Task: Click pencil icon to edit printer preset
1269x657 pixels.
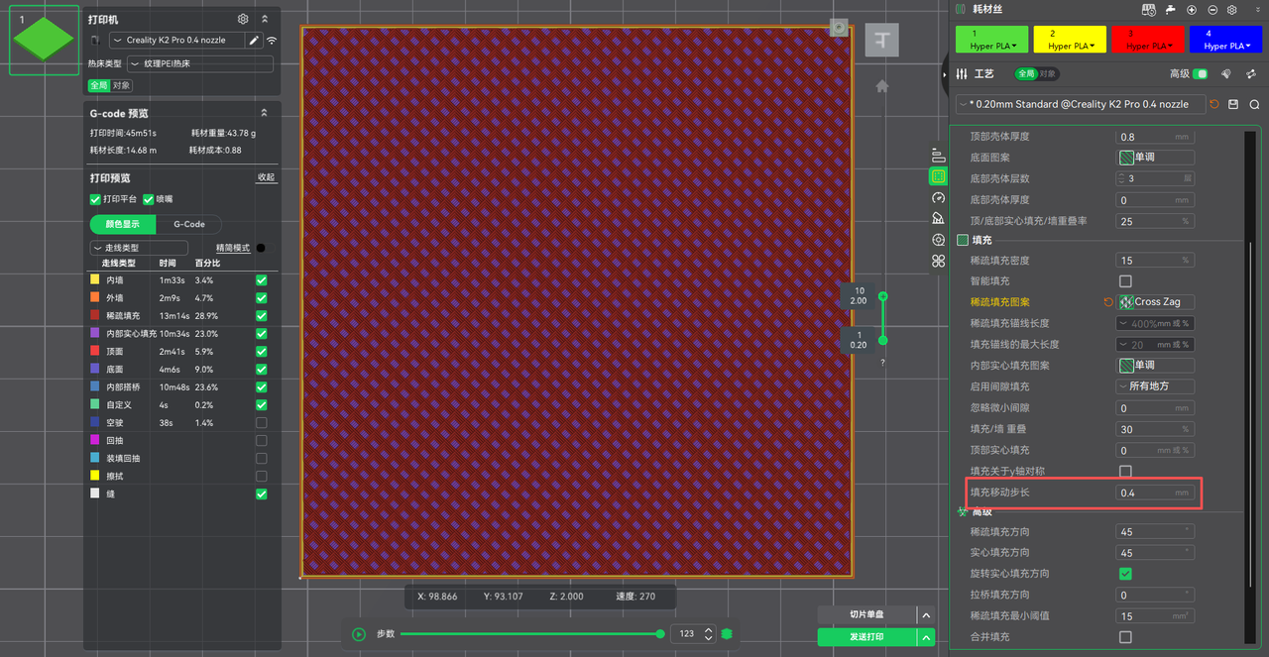Action: (254, 41)
